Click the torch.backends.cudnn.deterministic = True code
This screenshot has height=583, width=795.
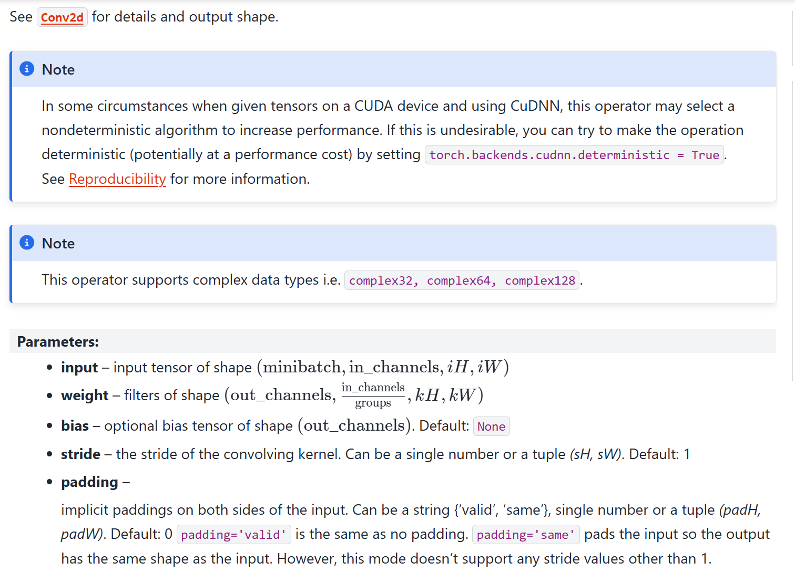click(574, 155)
